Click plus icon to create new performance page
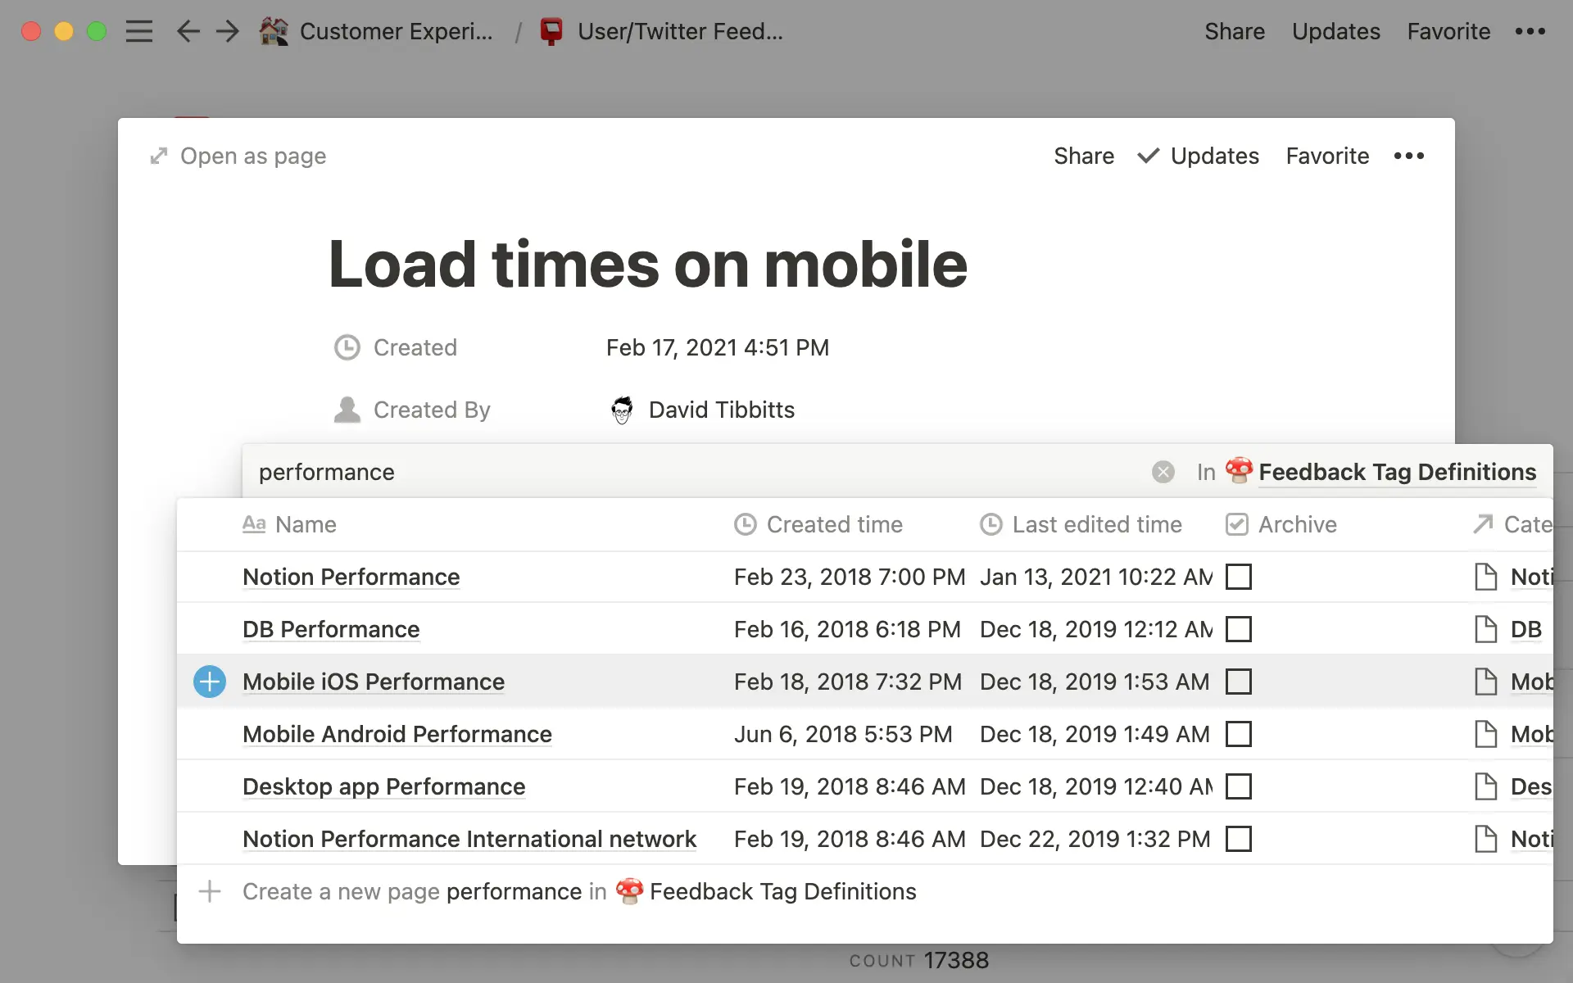This screenshot has height=983, width=1573. tap(210, 891)
